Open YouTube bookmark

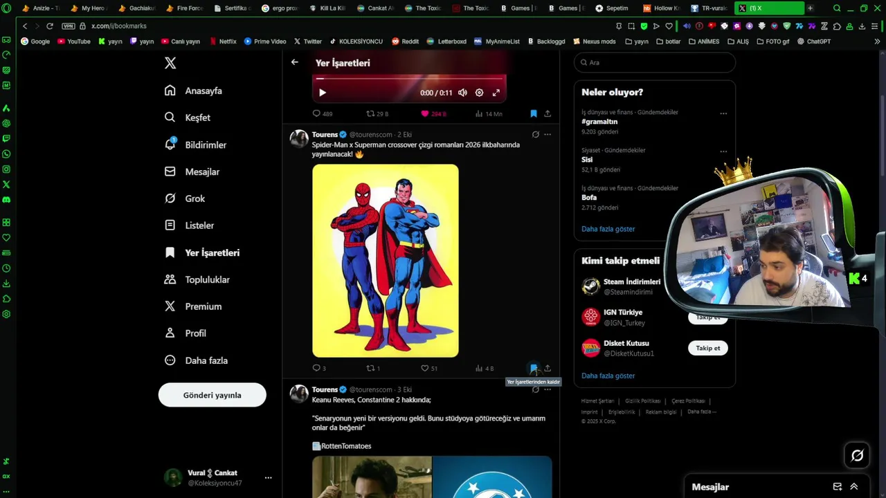[74, 41]
